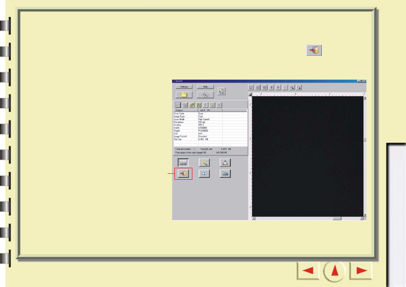This screenshot has height=287, width=406.
Task: Select the Image Control row label
Action: click(180, 136)
